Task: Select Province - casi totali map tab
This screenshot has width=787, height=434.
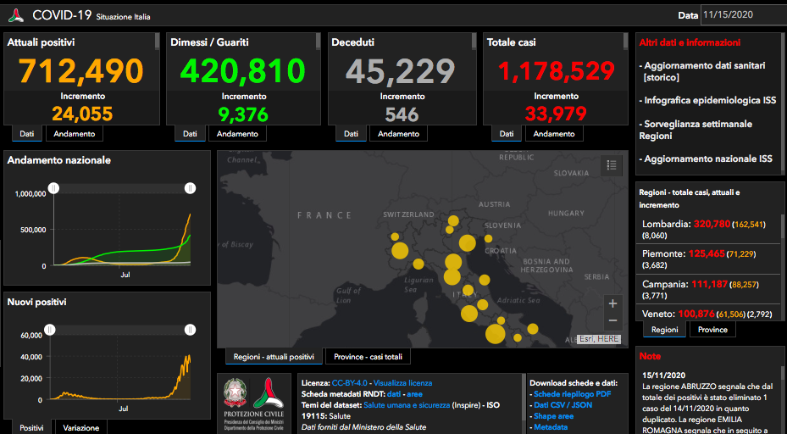Action: coord(368,357)
